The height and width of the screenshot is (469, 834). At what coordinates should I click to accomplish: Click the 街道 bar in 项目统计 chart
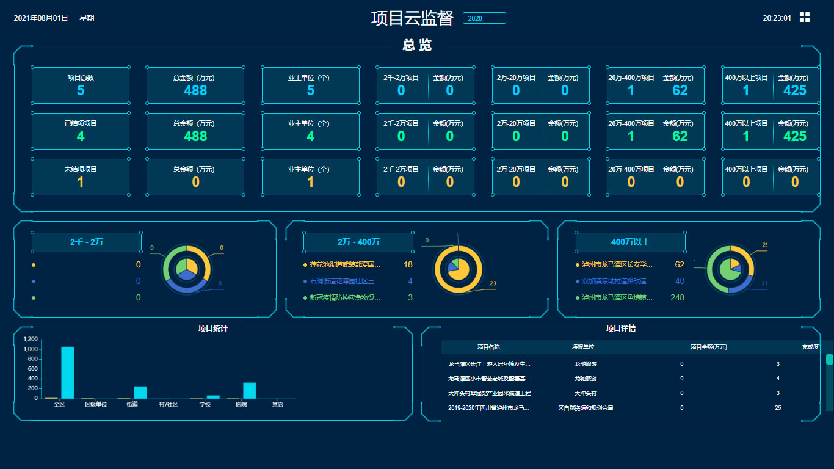pyautogui.click(x=140, y=393)
